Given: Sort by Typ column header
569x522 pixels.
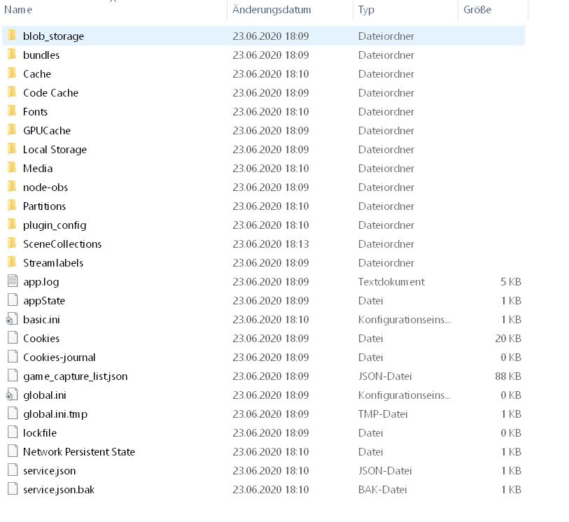Looking at the screenshot, I should click(366, 10).
